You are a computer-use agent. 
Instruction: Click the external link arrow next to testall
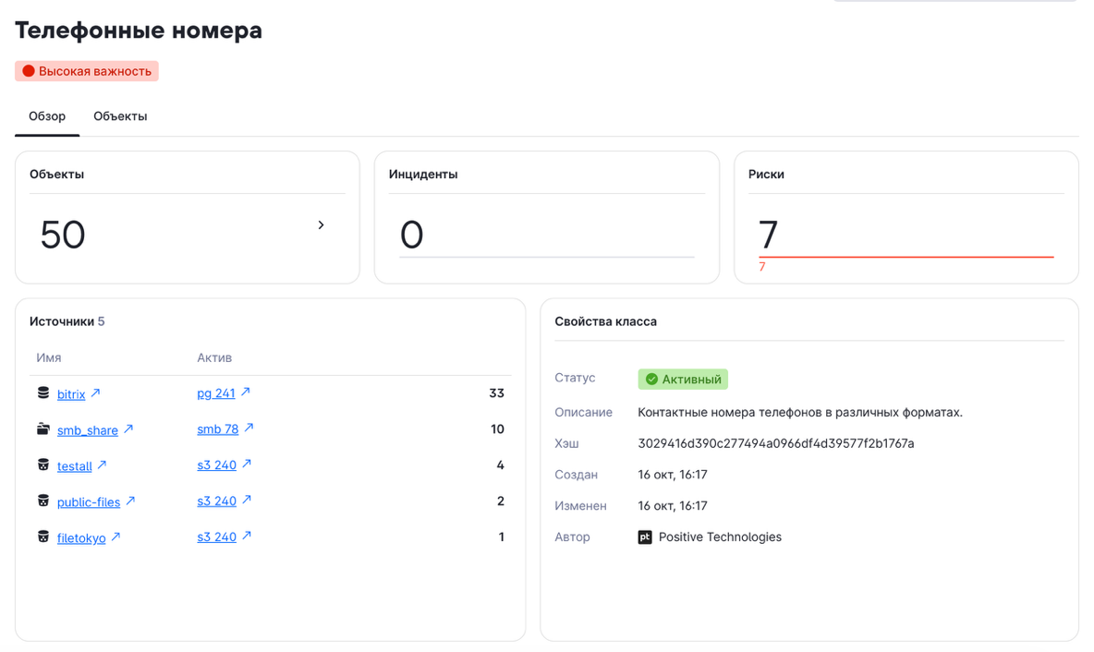coord(103,465)
